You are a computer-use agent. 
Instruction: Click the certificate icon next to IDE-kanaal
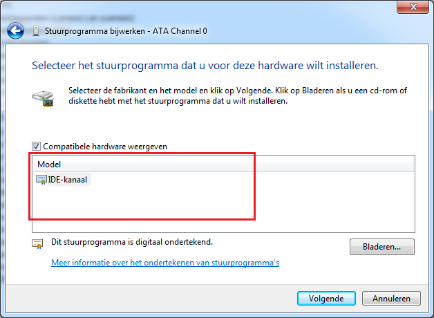point(41,180)
